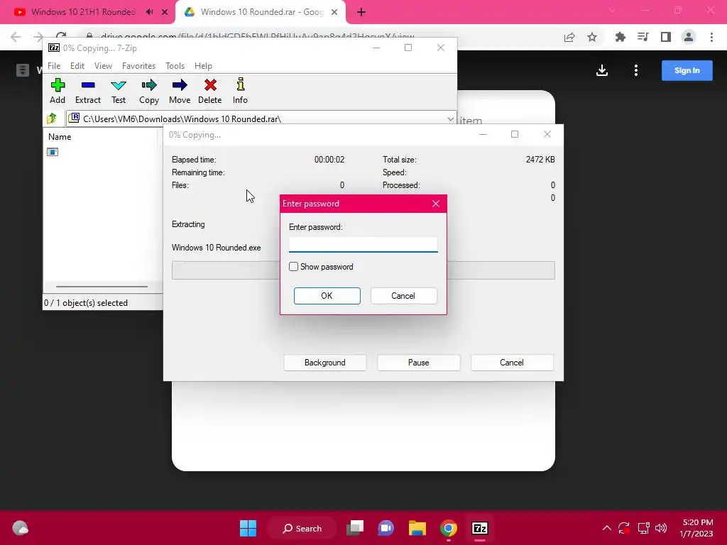Expand the 7-Zip address path dropdown
Viewport: 727px width, 545px height.
450,119
